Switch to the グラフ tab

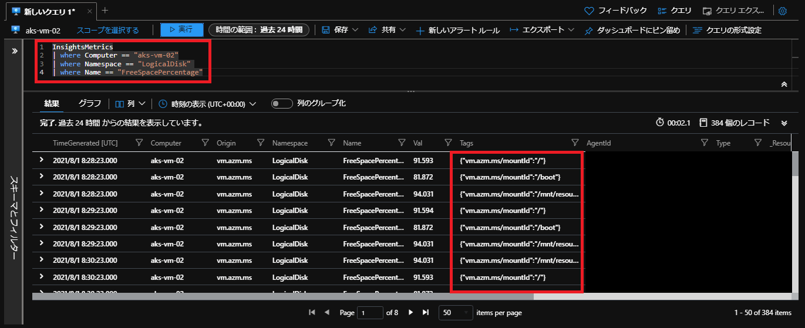(90, 103)
